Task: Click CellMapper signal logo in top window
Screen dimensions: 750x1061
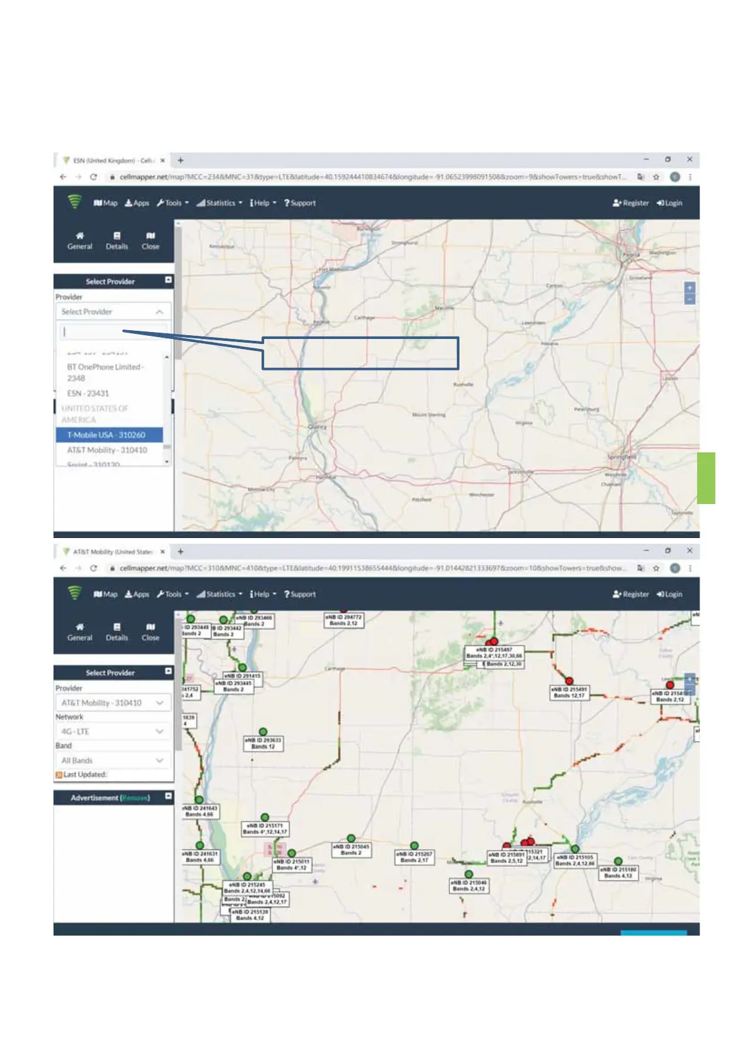Action: (75, 202)
